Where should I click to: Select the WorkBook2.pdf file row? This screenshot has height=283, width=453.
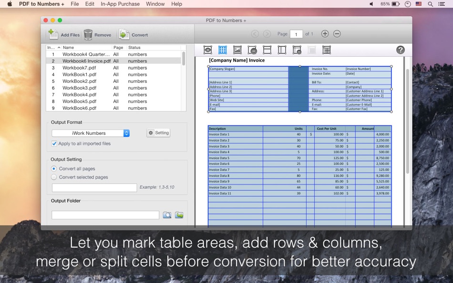tap(114, 81)
